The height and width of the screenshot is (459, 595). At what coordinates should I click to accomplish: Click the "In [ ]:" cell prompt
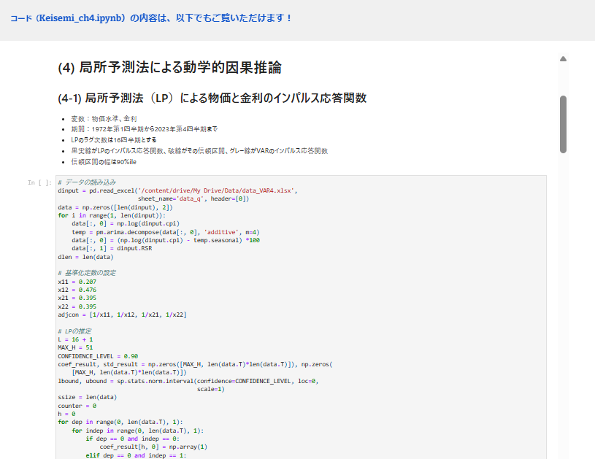point(39,182)
